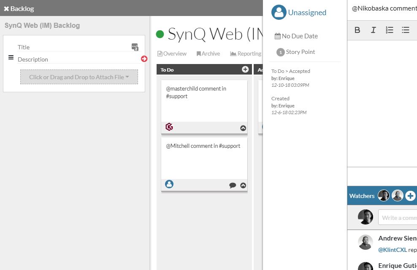Open the Reporting tab
This screenshot has height=270, width=417.
pos(246,53)
